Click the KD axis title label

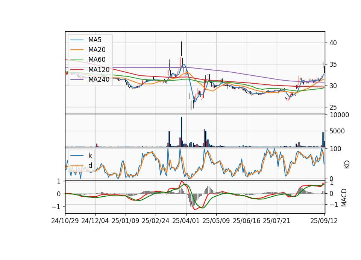347,165
